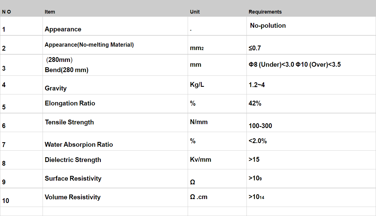Click the 'Kv/mm' unit cell
This screenshot has height=216, width=376.
click(217, 160)
